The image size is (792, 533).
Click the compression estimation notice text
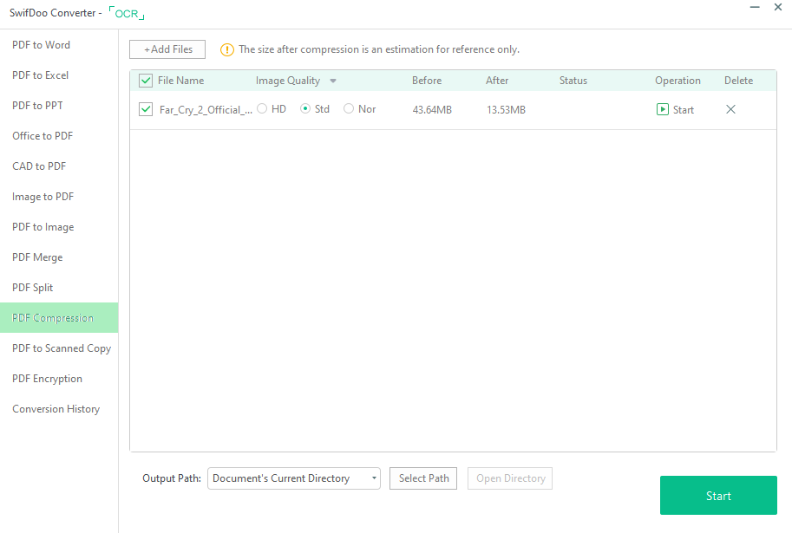tap(379, 49)
